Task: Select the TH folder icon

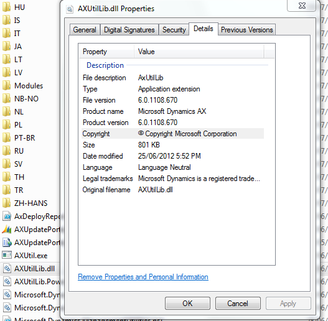Action: pyautogui.click(x=6, y=177)
